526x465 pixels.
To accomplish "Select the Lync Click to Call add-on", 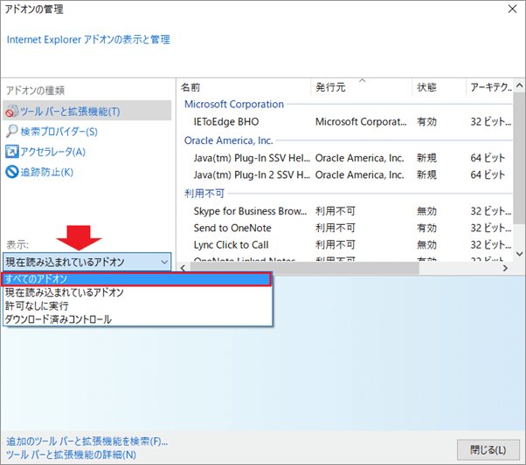I will tap(232, 245).
